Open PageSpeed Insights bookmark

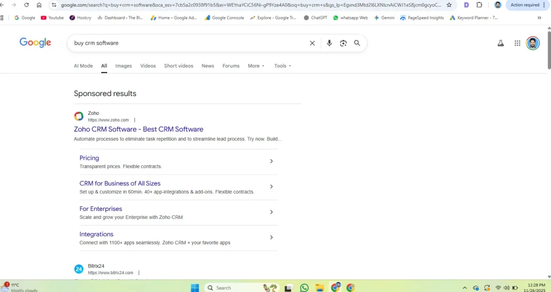coord(422,18)
